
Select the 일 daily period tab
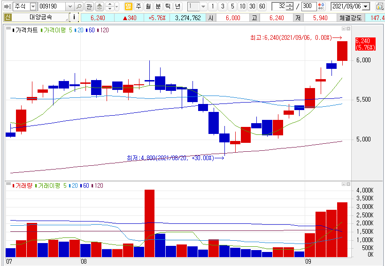point(129,7)
